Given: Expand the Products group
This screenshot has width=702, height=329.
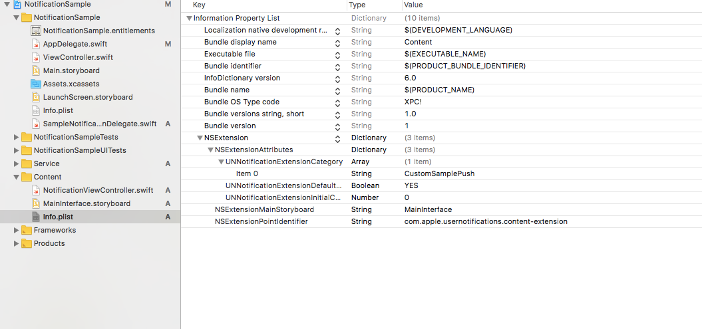Looking at the screenshot, I should [17, 244].
